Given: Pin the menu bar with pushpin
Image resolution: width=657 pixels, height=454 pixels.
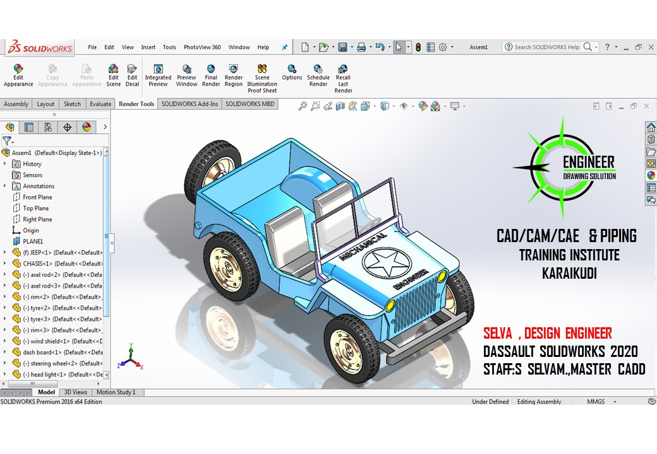Looking at the screenshot, I should pyautogui.click(x=284, y=47).
